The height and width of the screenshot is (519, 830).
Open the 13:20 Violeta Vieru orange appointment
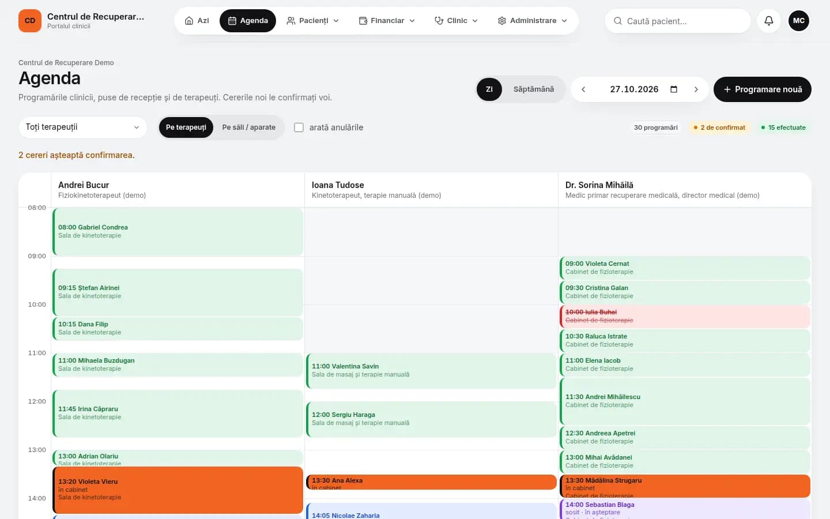pos(178,490)
